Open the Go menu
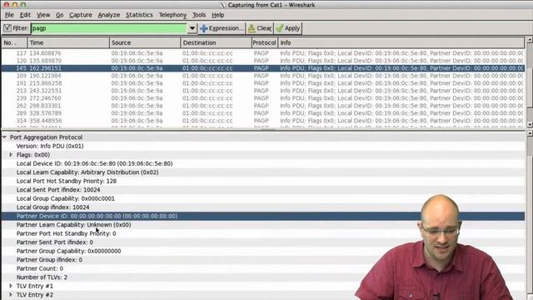This screenshot has height=300, width=533. (x=60, y=15)
